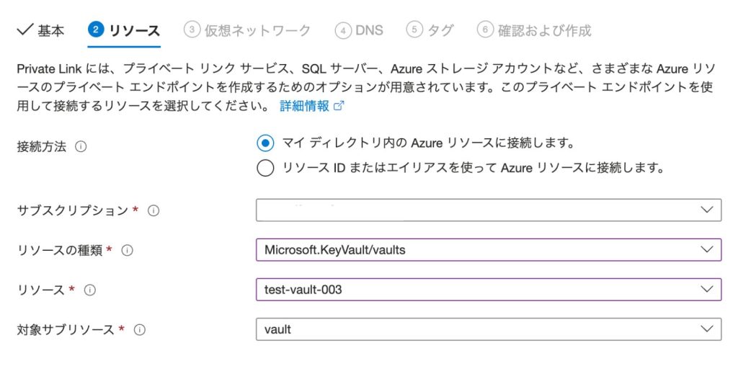Click info icon beside 接続方法
The height and width of the screenshot is (366, 738).
(81, 146)
